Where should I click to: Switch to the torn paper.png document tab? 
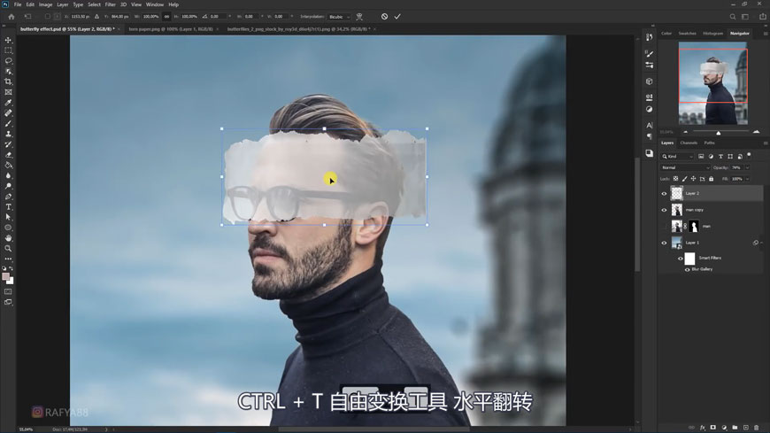coord(170,29)
